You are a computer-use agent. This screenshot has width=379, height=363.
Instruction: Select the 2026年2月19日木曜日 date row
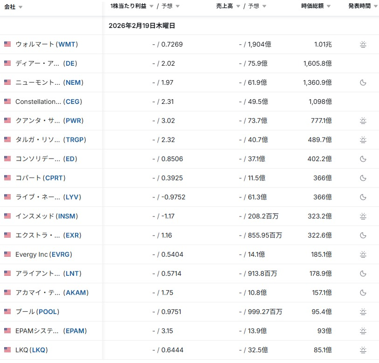tap(142, 26)
